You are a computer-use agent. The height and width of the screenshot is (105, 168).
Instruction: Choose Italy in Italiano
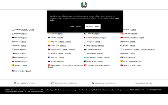point(94,46)
